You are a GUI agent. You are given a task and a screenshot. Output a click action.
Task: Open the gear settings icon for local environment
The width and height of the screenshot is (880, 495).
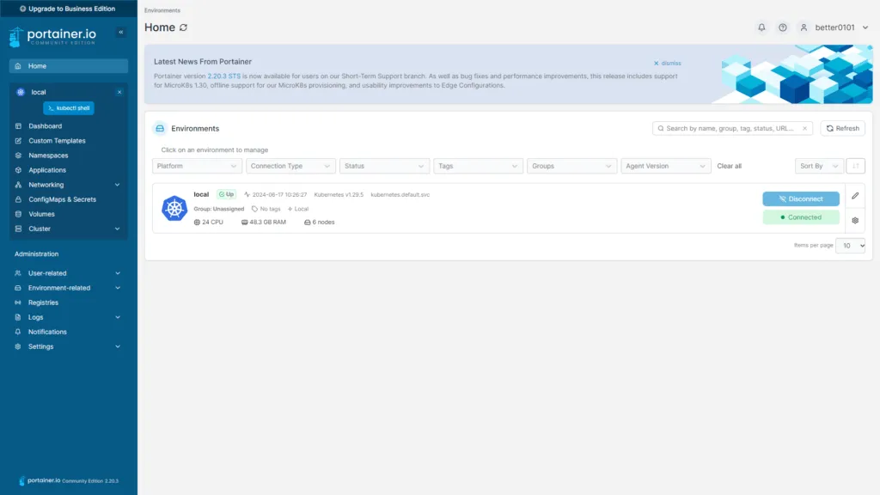click(x=855, y=220)
